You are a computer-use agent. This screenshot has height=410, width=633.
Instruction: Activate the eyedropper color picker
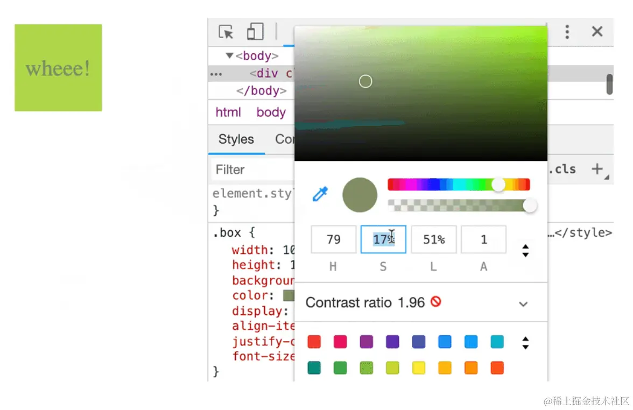[x=321, y=194]
